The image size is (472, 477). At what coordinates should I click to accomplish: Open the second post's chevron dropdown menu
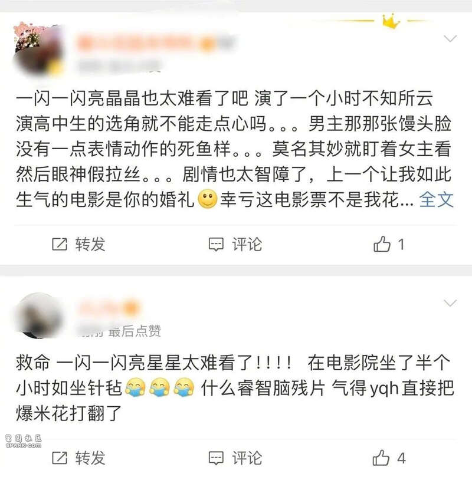[450, 302]
